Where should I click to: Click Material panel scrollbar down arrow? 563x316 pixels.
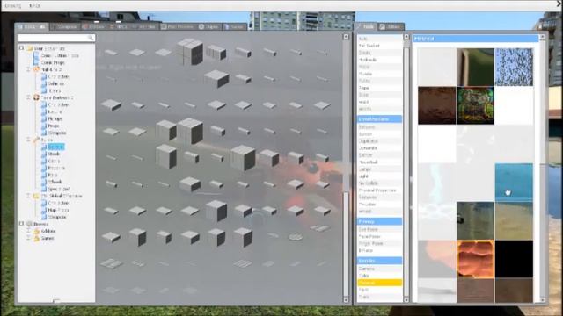pyautogui.click(x=542, y=299)
